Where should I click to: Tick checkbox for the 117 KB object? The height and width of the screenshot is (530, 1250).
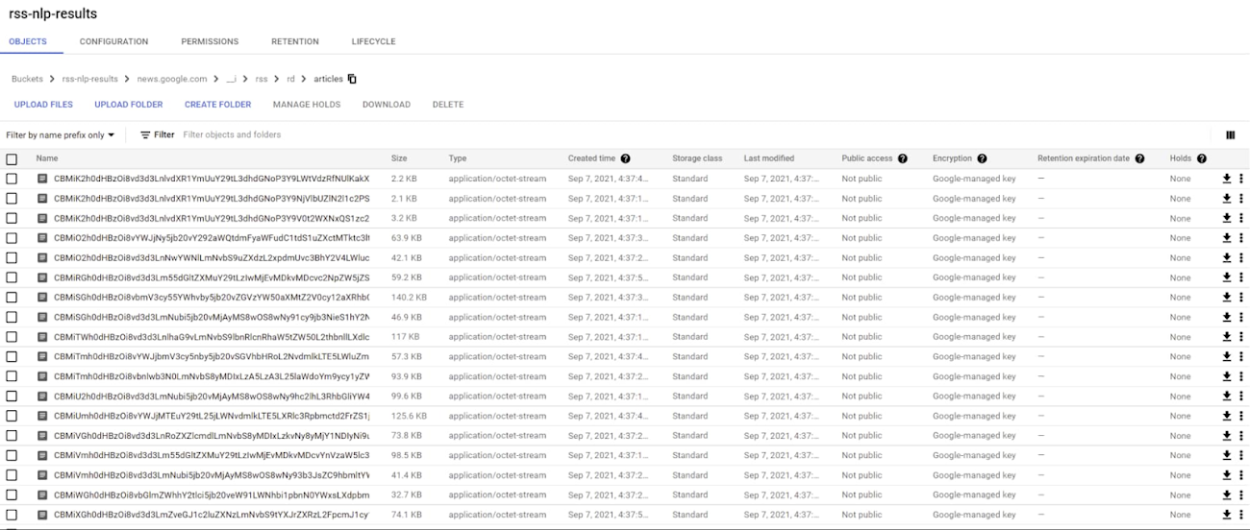pyautogui.click(x=12, y=337)
